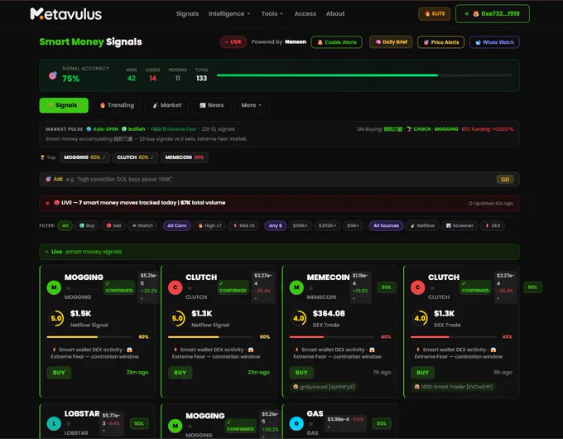Switch to the Market tab
563x439 pixels.
tap(166, 105)
